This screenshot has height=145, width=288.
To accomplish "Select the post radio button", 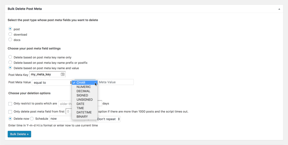I will (x=10, y=29).
